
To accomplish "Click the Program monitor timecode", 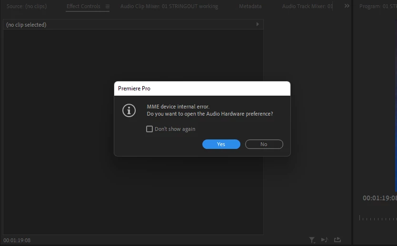I will click(x=380, y=198).
